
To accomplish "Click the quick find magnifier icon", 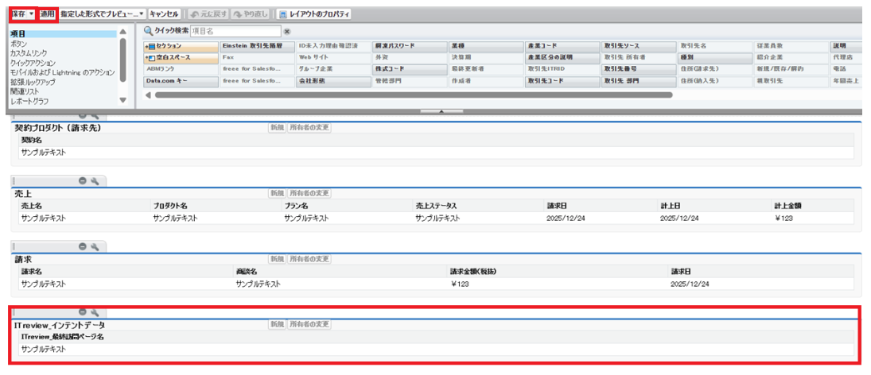I will (x=148, y=31).
